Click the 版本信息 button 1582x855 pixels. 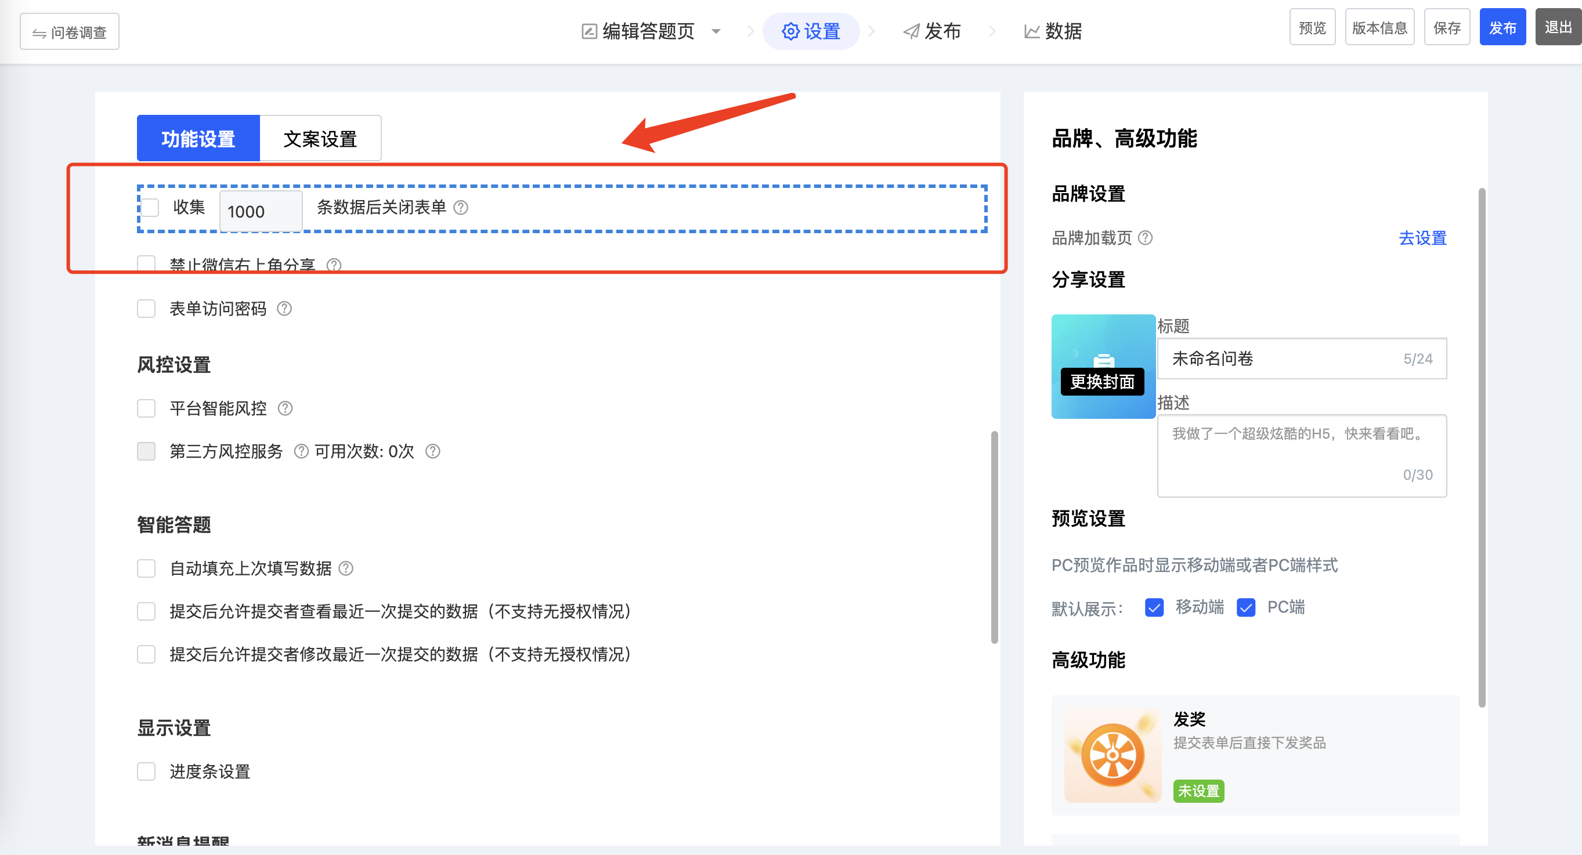point(1379,28)
